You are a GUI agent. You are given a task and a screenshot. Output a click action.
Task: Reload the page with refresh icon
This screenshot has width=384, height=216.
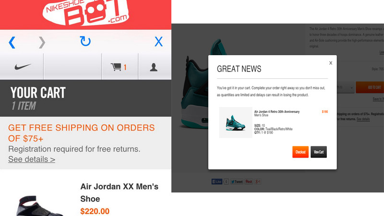tap(85, 41)
